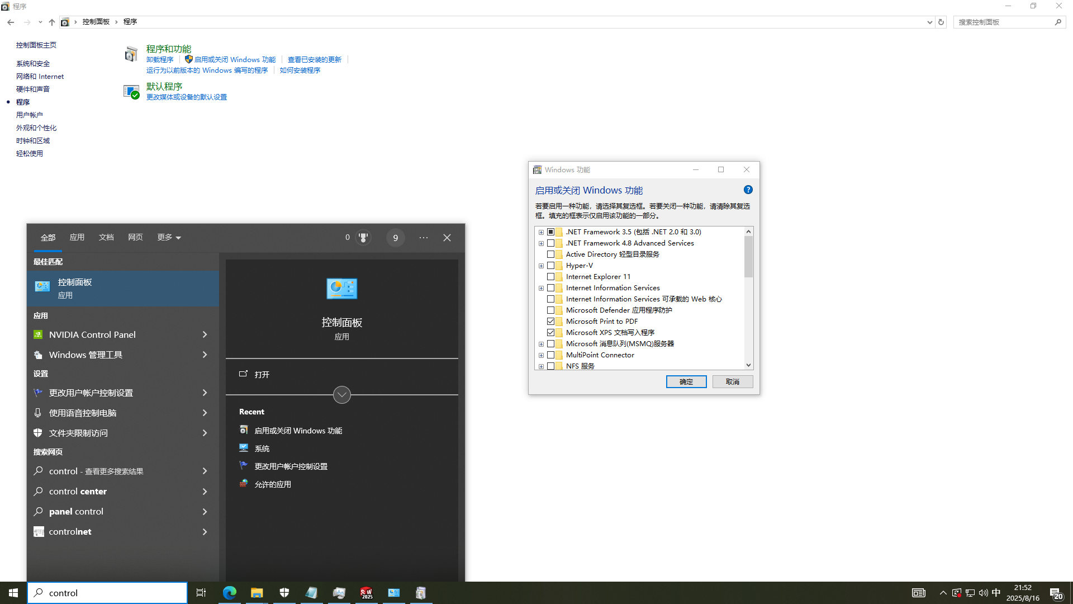Select the 全部 search tab
Viewport: 1073px width, 604px height.
48,237
